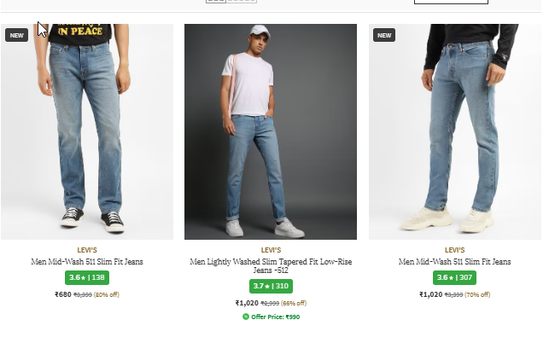
Task: Open third product image with cream sneakers
Action: pyautogui.click(x=454, y=131)
